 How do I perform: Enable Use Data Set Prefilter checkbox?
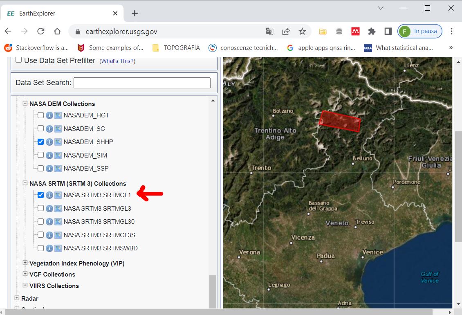pyautogui.click(x=18, y=60)
